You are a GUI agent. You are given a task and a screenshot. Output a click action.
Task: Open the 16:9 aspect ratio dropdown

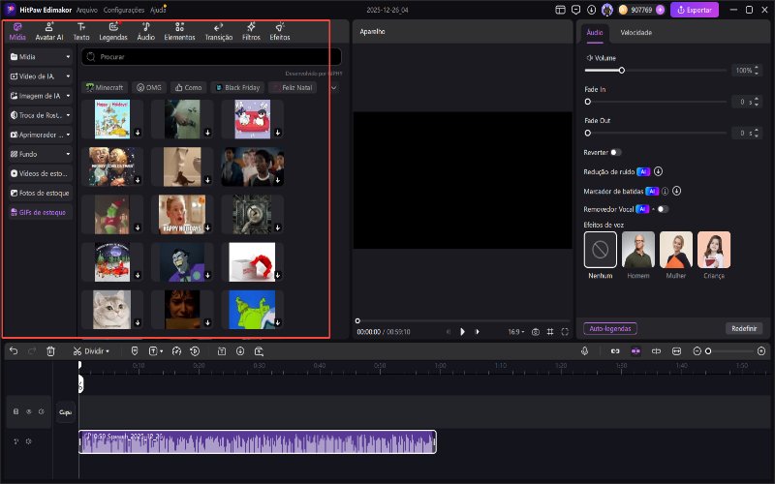[516, 332]
